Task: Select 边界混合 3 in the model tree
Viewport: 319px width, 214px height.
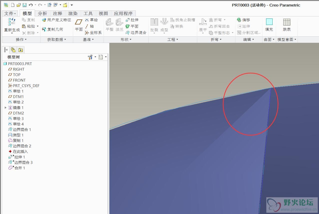Action: [x=20, y=163]
